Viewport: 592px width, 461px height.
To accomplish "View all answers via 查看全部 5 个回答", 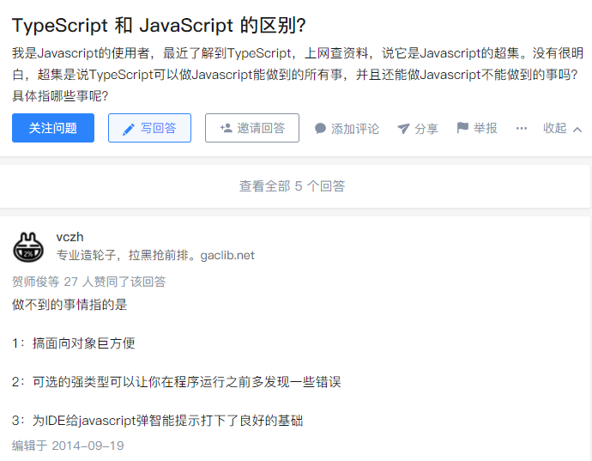I will pyautogui.click(x=293, y=186).
